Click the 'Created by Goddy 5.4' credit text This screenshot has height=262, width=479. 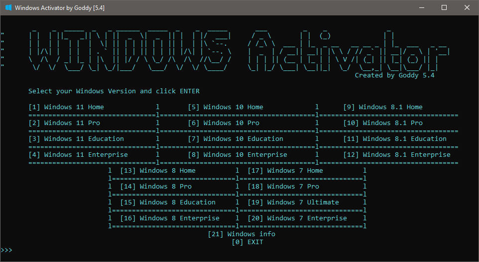(395, 75)
